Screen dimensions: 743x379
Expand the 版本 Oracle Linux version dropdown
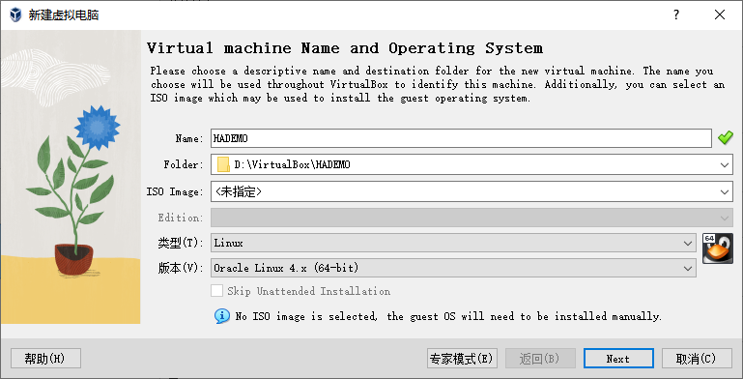click(x=453, y=268)
